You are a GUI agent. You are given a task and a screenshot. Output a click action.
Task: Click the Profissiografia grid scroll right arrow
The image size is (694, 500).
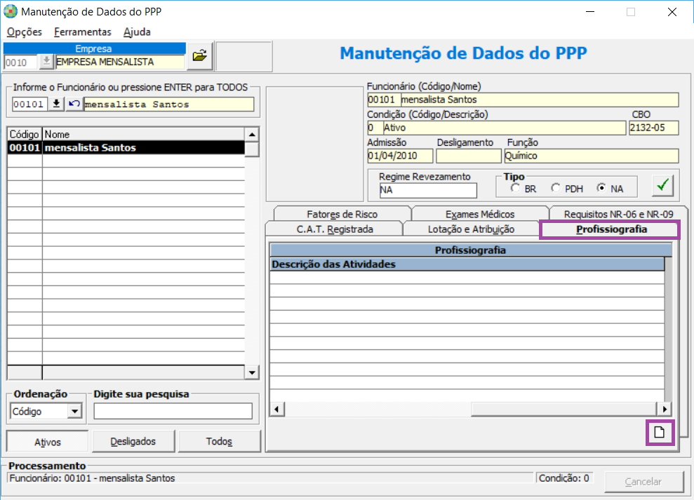665,409
